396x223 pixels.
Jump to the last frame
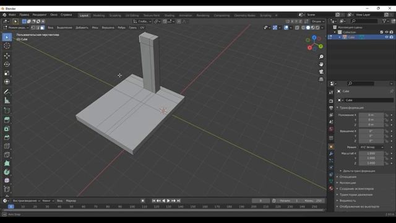coord(179,201)
